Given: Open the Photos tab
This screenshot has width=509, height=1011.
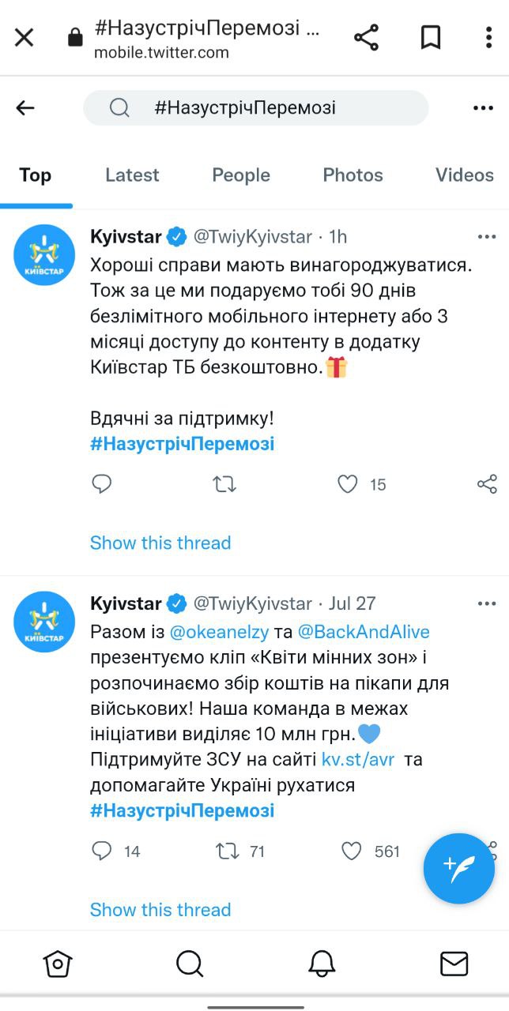Looking at the screenshot, I should (353, 175).
